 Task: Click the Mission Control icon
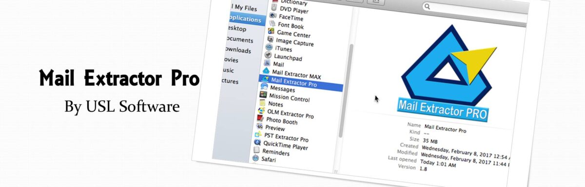(263, 94)
